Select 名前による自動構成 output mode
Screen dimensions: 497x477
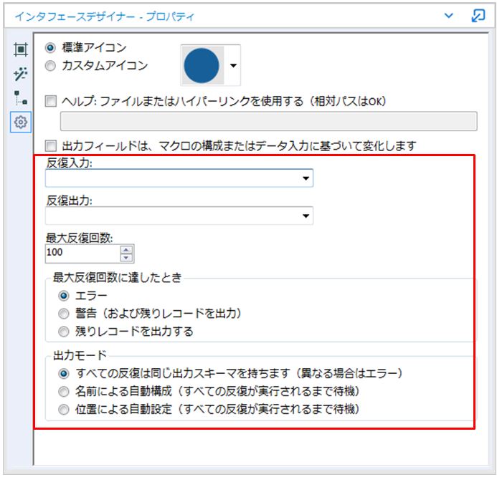point(65,391)
